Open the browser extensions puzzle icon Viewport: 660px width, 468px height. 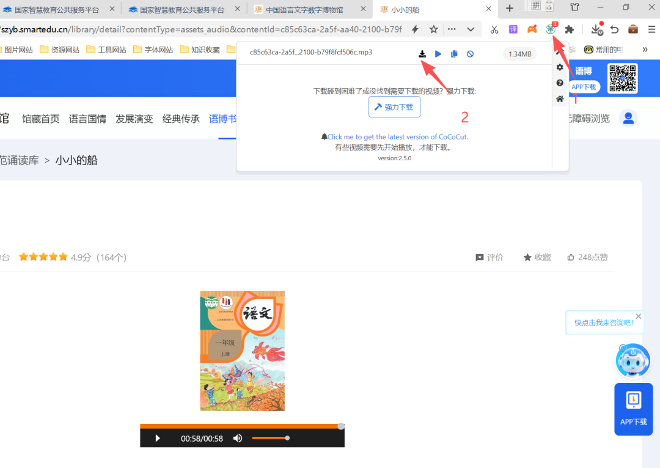click(569, 29)
